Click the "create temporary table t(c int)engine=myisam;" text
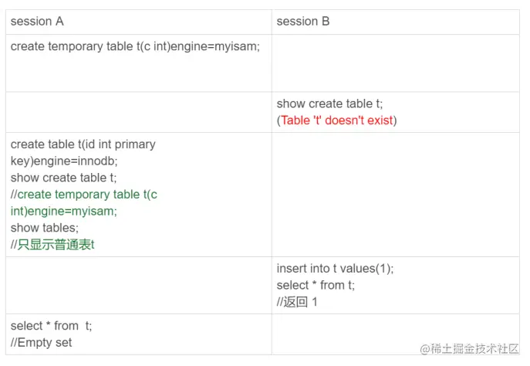Screen dimensions: 530x366 tap(135, 46)
